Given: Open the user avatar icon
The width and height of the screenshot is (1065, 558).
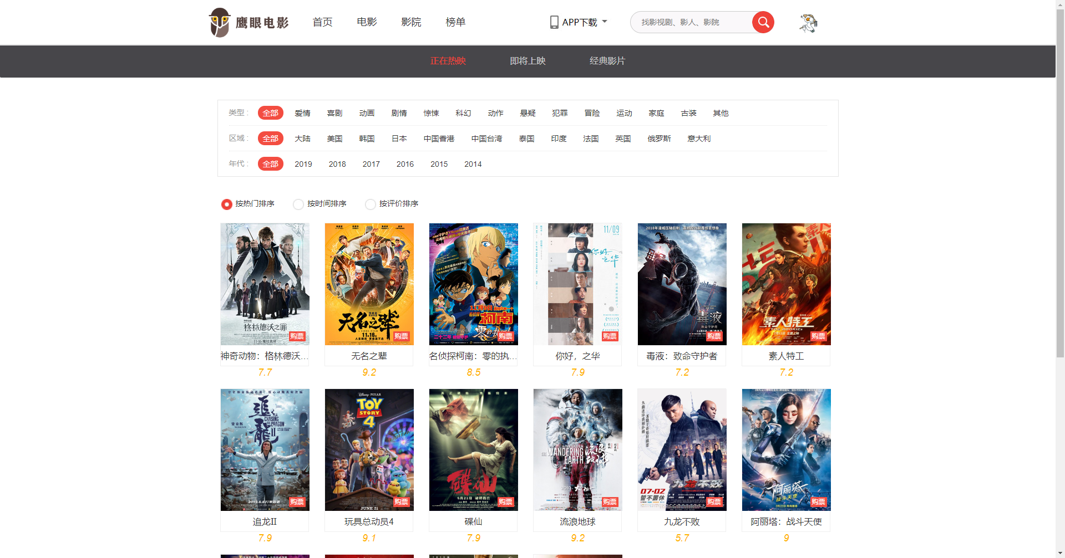Looking at the screenshot, I should (808, 23).
